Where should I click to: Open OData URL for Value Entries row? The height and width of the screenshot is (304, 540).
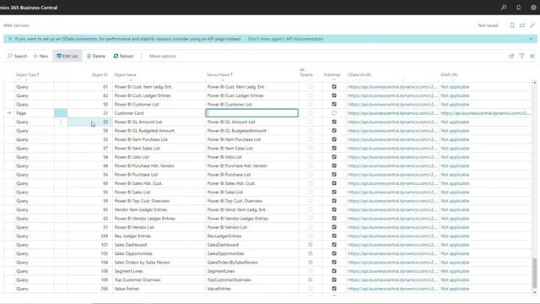tap(392, 289)
